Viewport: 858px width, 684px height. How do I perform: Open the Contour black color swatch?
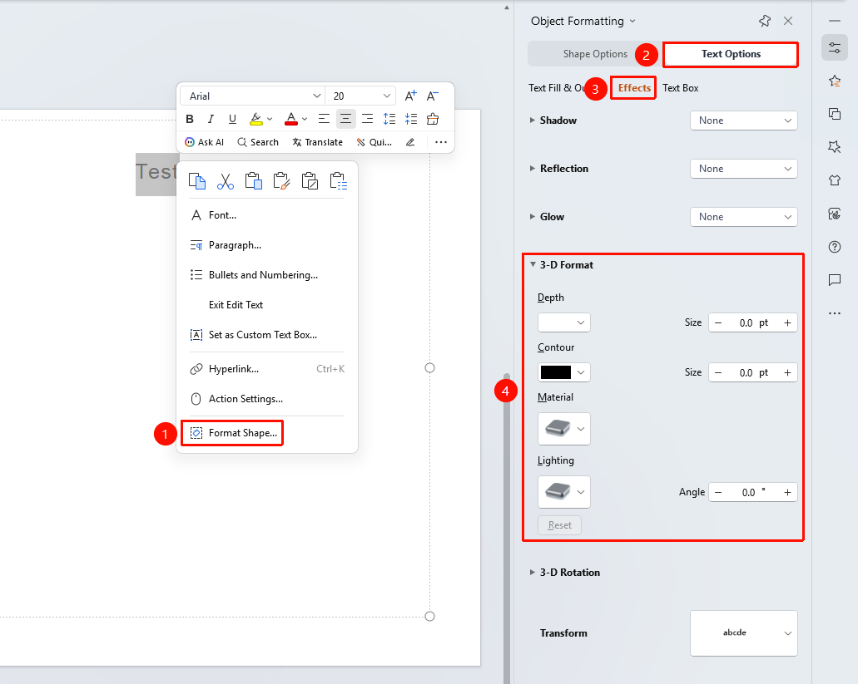click(563, 372)
